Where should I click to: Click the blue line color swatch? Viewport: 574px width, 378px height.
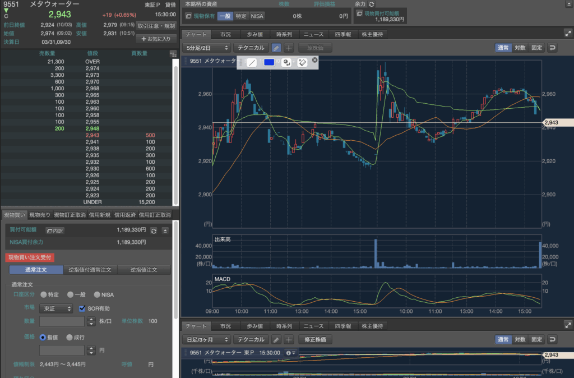(x=269, y=62)
